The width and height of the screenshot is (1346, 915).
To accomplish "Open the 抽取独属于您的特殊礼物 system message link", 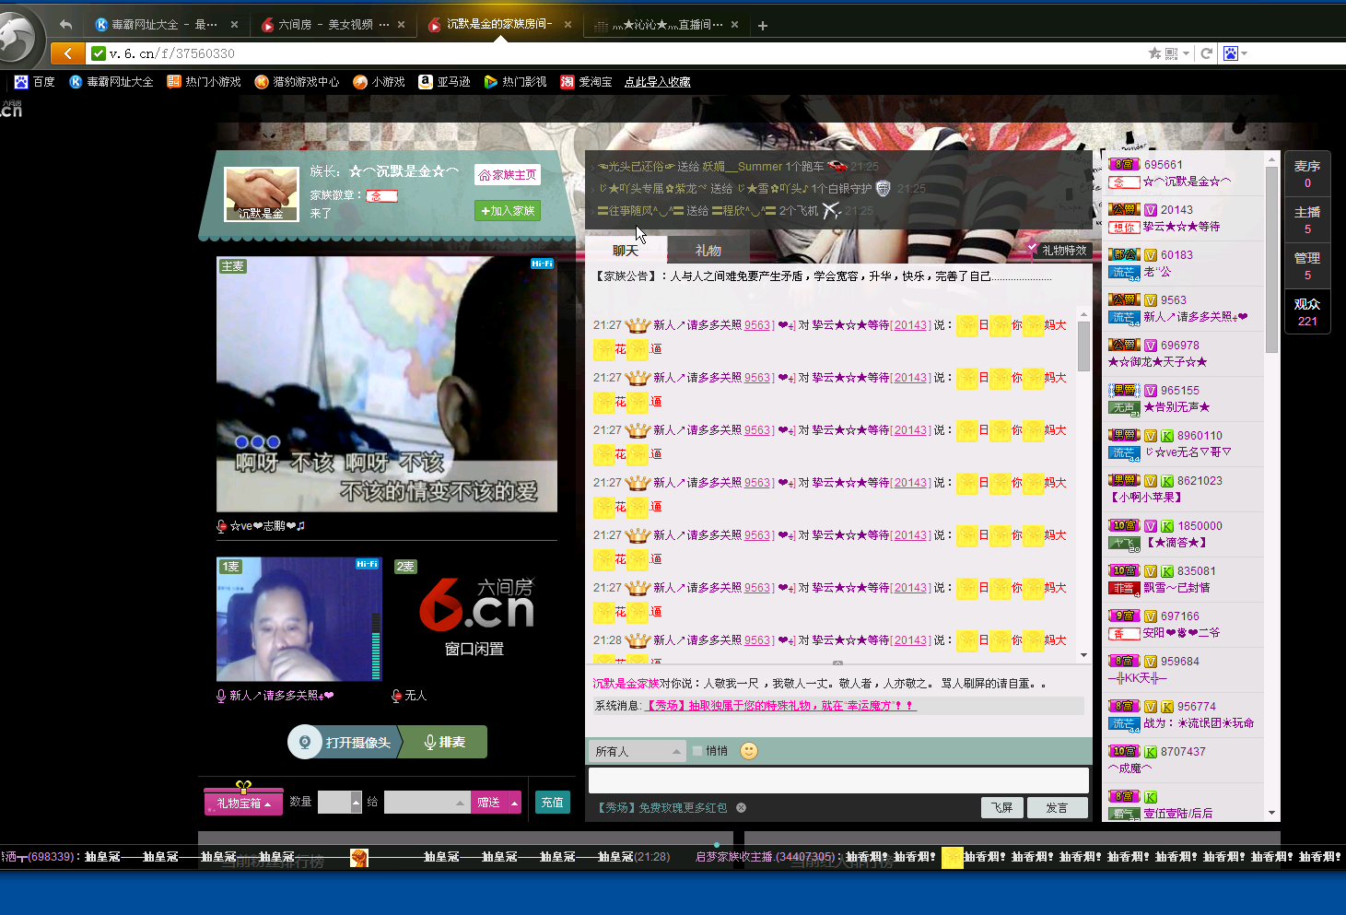I will click(779, 706).
